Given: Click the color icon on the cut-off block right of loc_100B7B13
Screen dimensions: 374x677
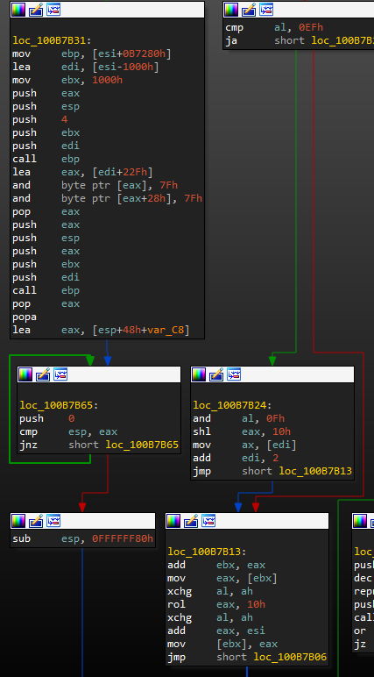Looking at the screenshot, I should pos(360,521).
